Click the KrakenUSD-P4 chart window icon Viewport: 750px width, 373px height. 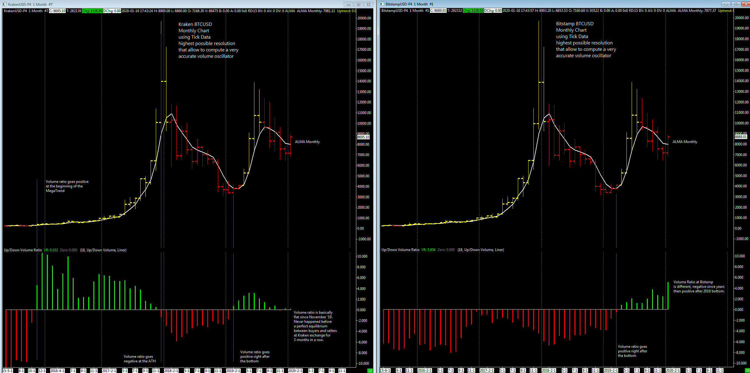click(4, 4)
